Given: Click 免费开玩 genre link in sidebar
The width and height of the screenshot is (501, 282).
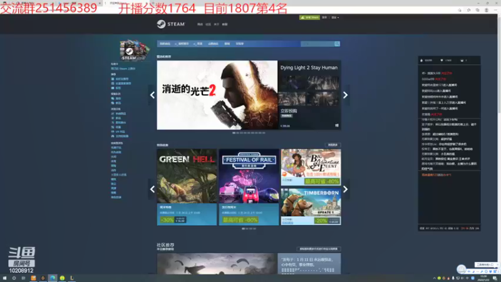Looking at the screenshot, I should [x=116, y=148].
